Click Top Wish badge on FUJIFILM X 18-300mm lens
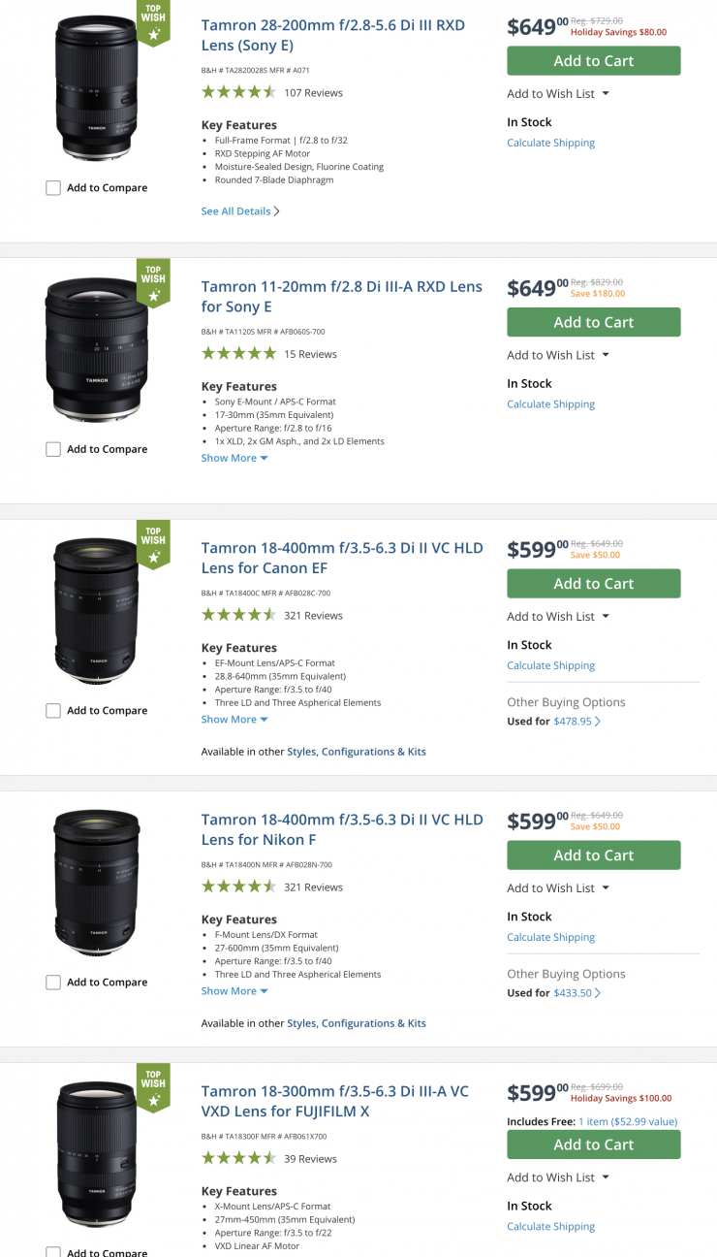 click(x=153, y=1086)
